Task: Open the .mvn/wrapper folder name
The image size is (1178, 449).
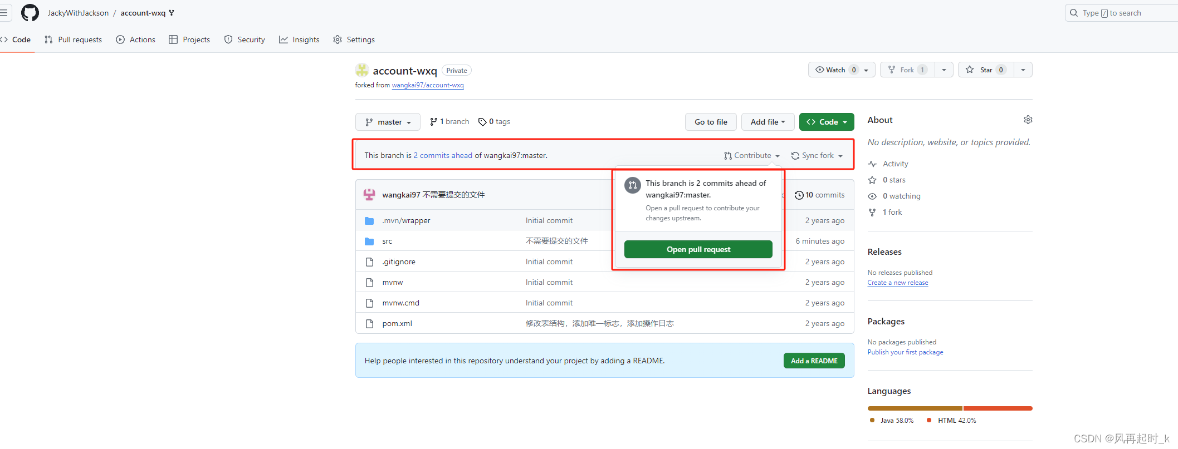Action: [x=406, y=221]
